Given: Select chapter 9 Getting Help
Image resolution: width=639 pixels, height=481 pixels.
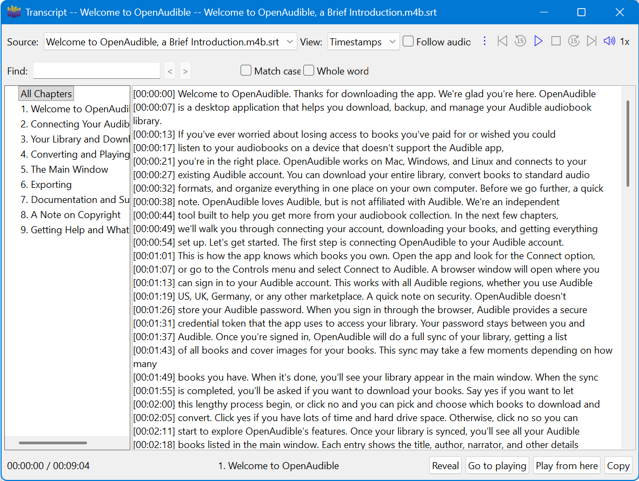Looking at the screenshot, I should click(x=75, y=229).
